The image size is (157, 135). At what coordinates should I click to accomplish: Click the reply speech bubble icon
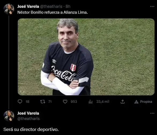point(20,101)
